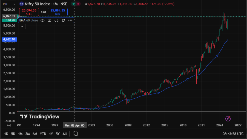Viewport: 247px width, 139px height.
Task: Click the blue BUY 25,094.35 button
Action: point(58,12)
